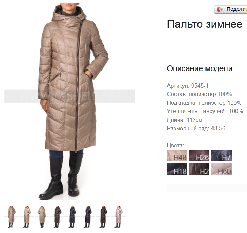Open the second beige coat thumbnail

point(27,217)
